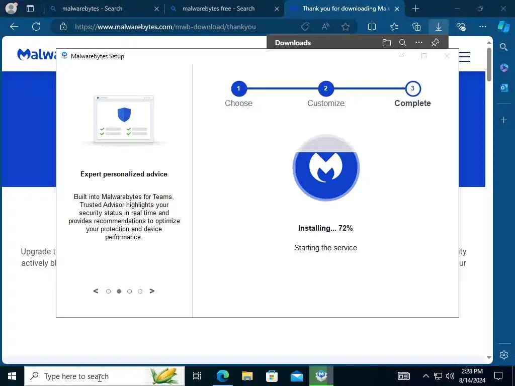Go back to the previous page
The image size is (515, 386).
(x=14, y=27)
